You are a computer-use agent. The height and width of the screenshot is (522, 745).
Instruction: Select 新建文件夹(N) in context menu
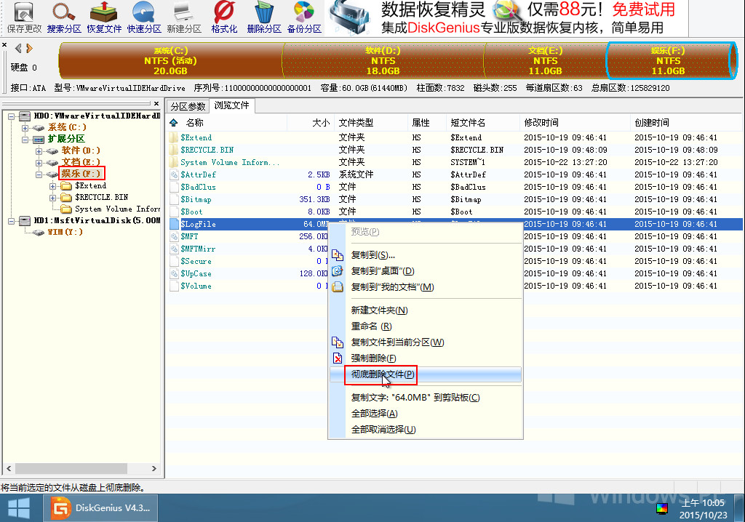click(426, 310)
